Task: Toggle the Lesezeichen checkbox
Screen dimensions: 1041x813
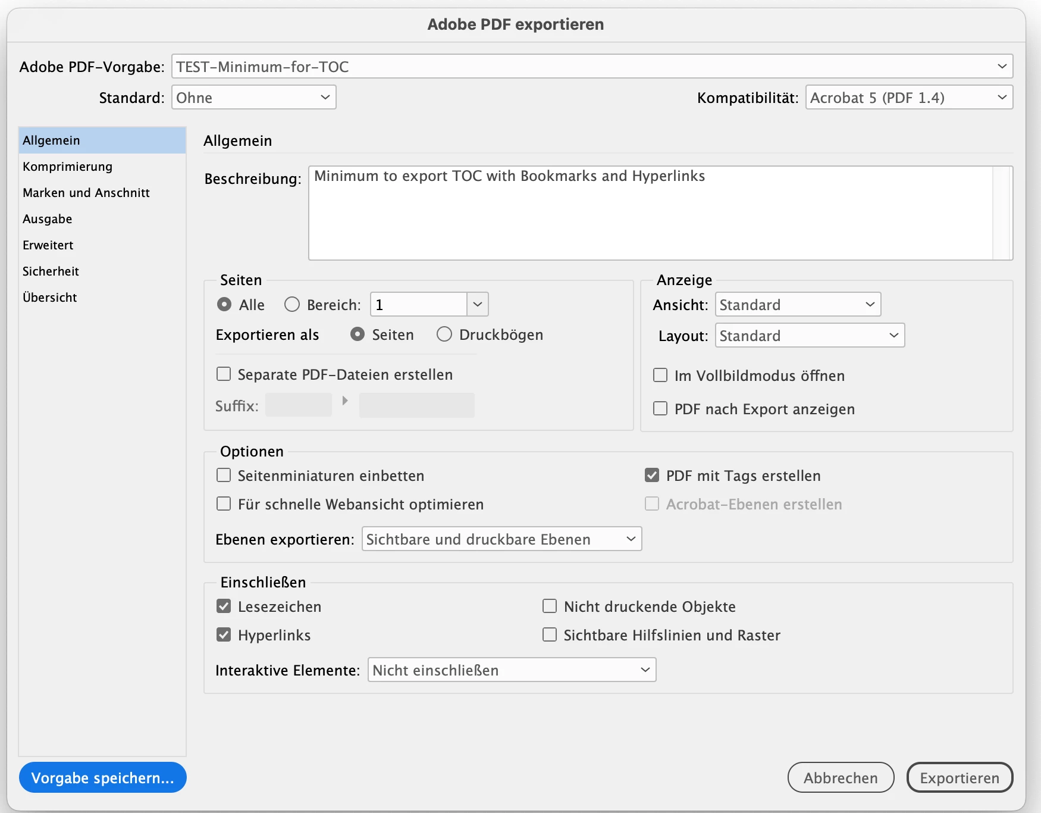Action: pos(224,606)
